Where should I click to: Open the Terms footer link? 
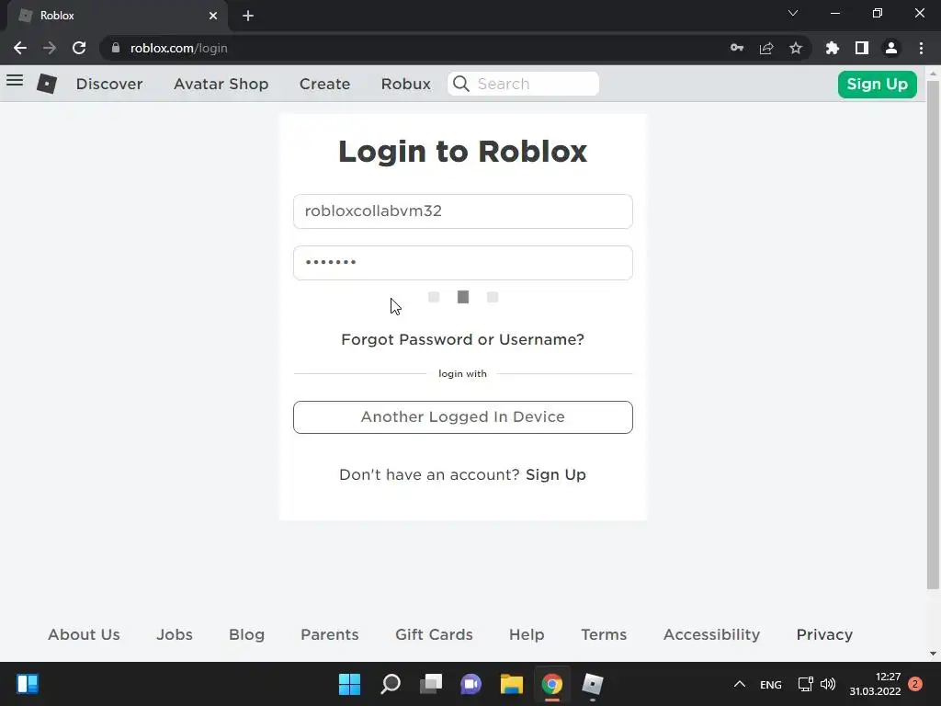coord(604,634)
